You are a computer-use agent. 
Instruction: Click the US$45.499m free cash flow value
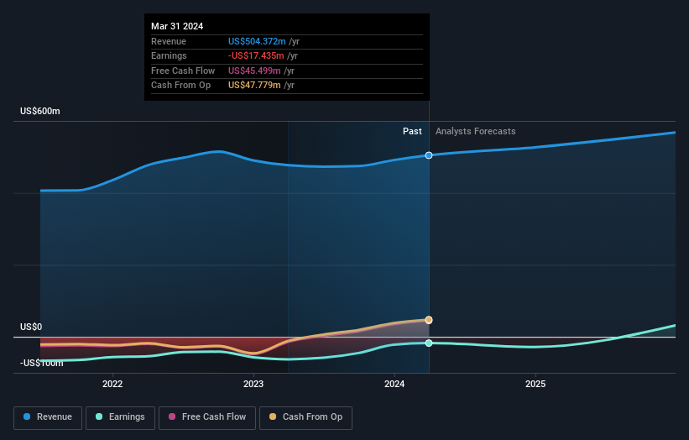254,71
